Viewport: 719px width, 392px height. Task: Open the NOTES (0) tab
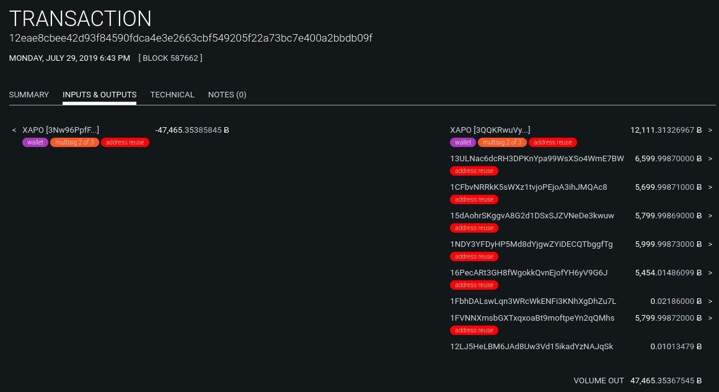(x=227, y=94)
